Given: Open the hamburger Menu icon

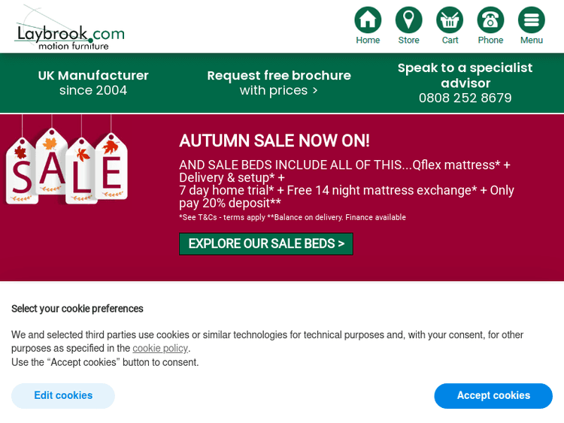Looking at the screenshot, I should click(532, 20).
